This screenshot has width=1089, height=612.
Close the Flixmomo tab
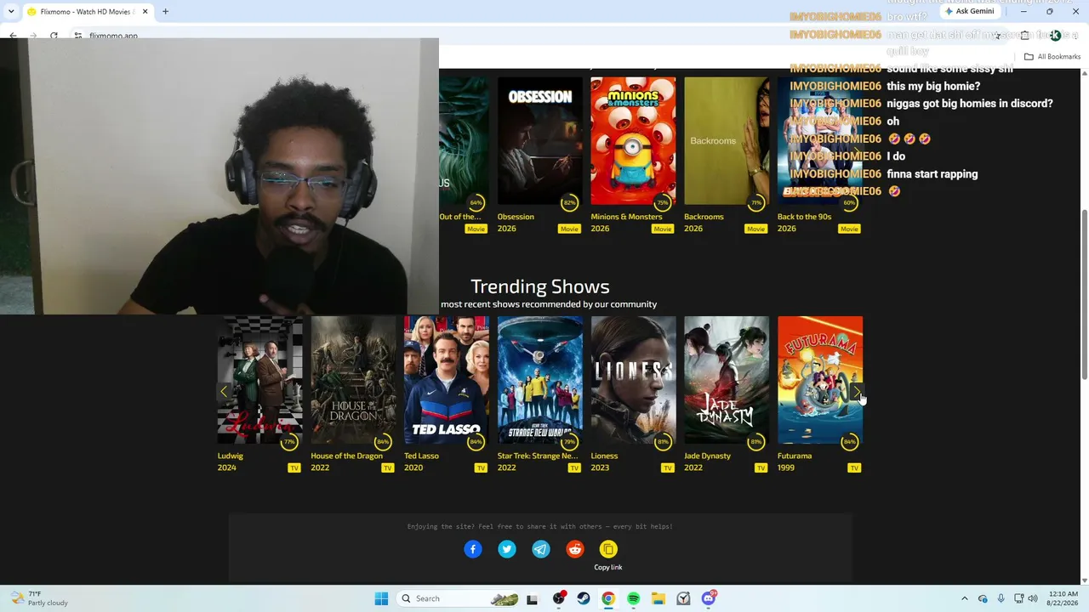click(x=145, y=12)
